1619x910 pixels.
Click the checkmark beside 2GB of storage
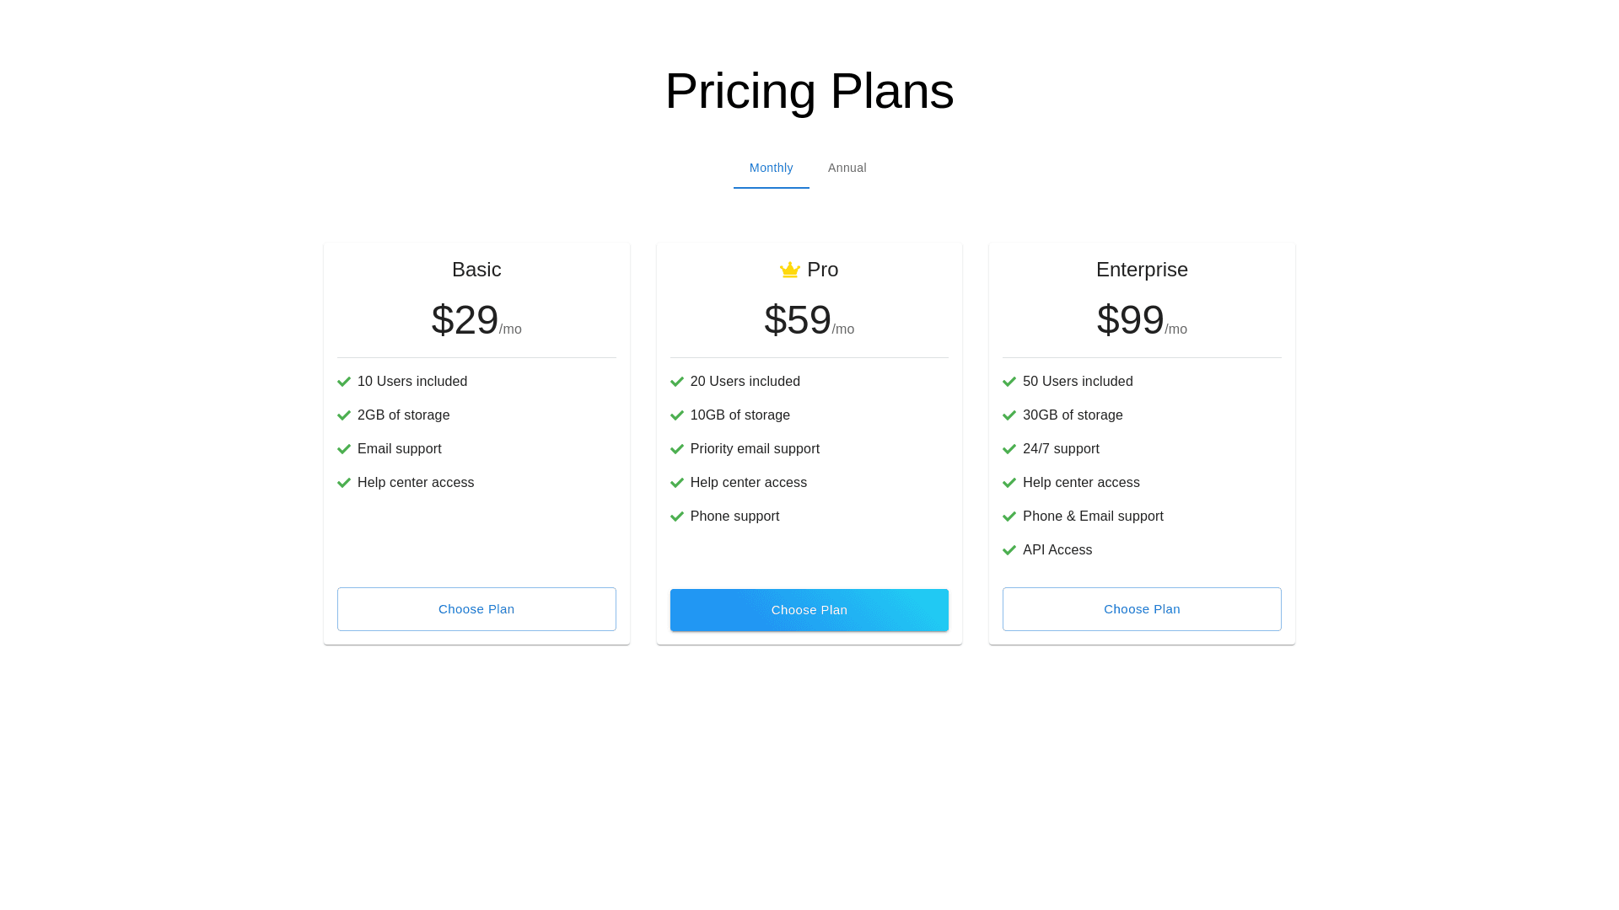pos(344,415)
